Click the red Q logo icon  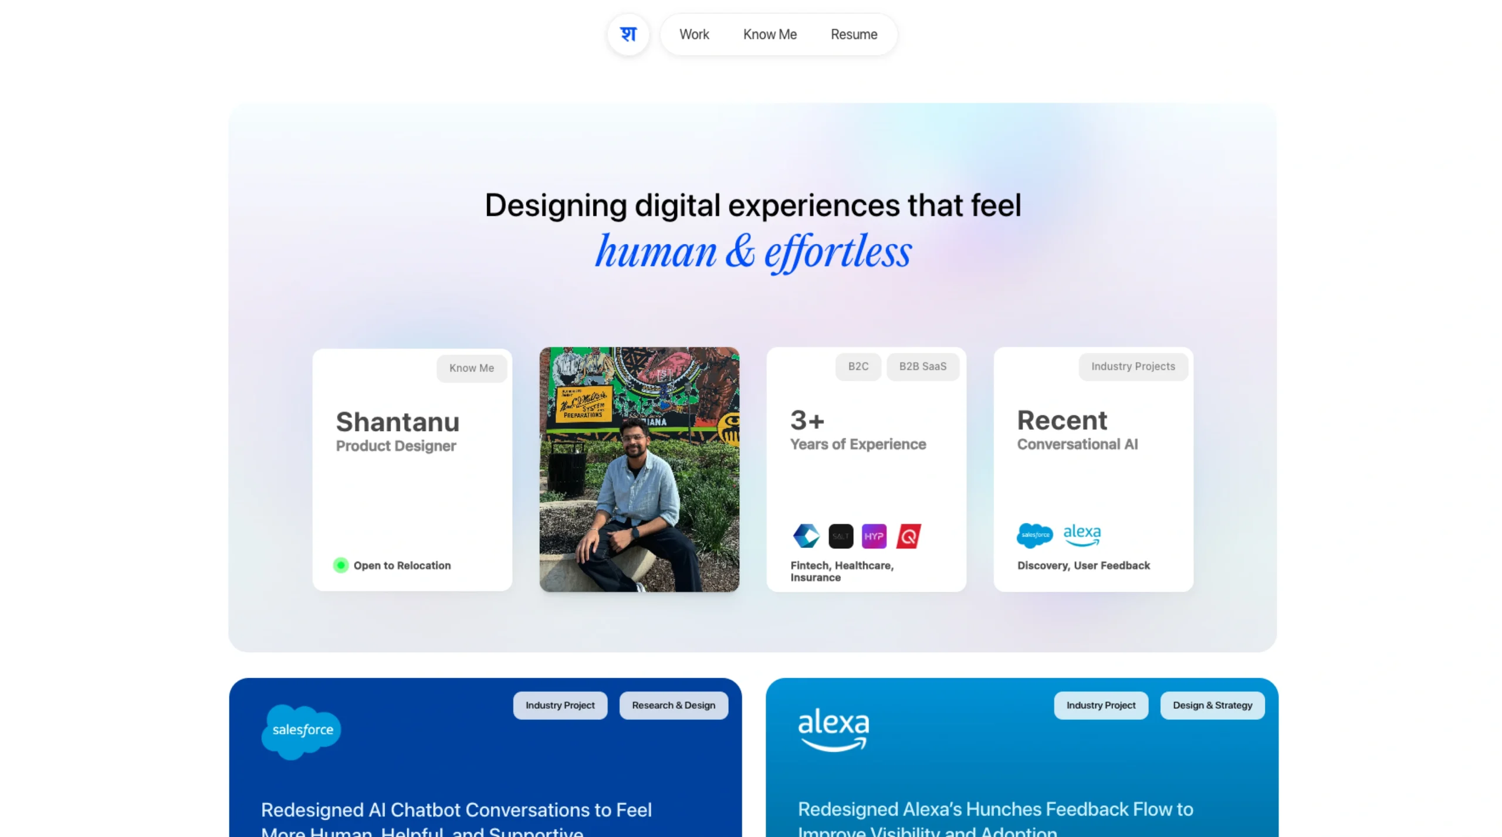click(x=908, y=536)
